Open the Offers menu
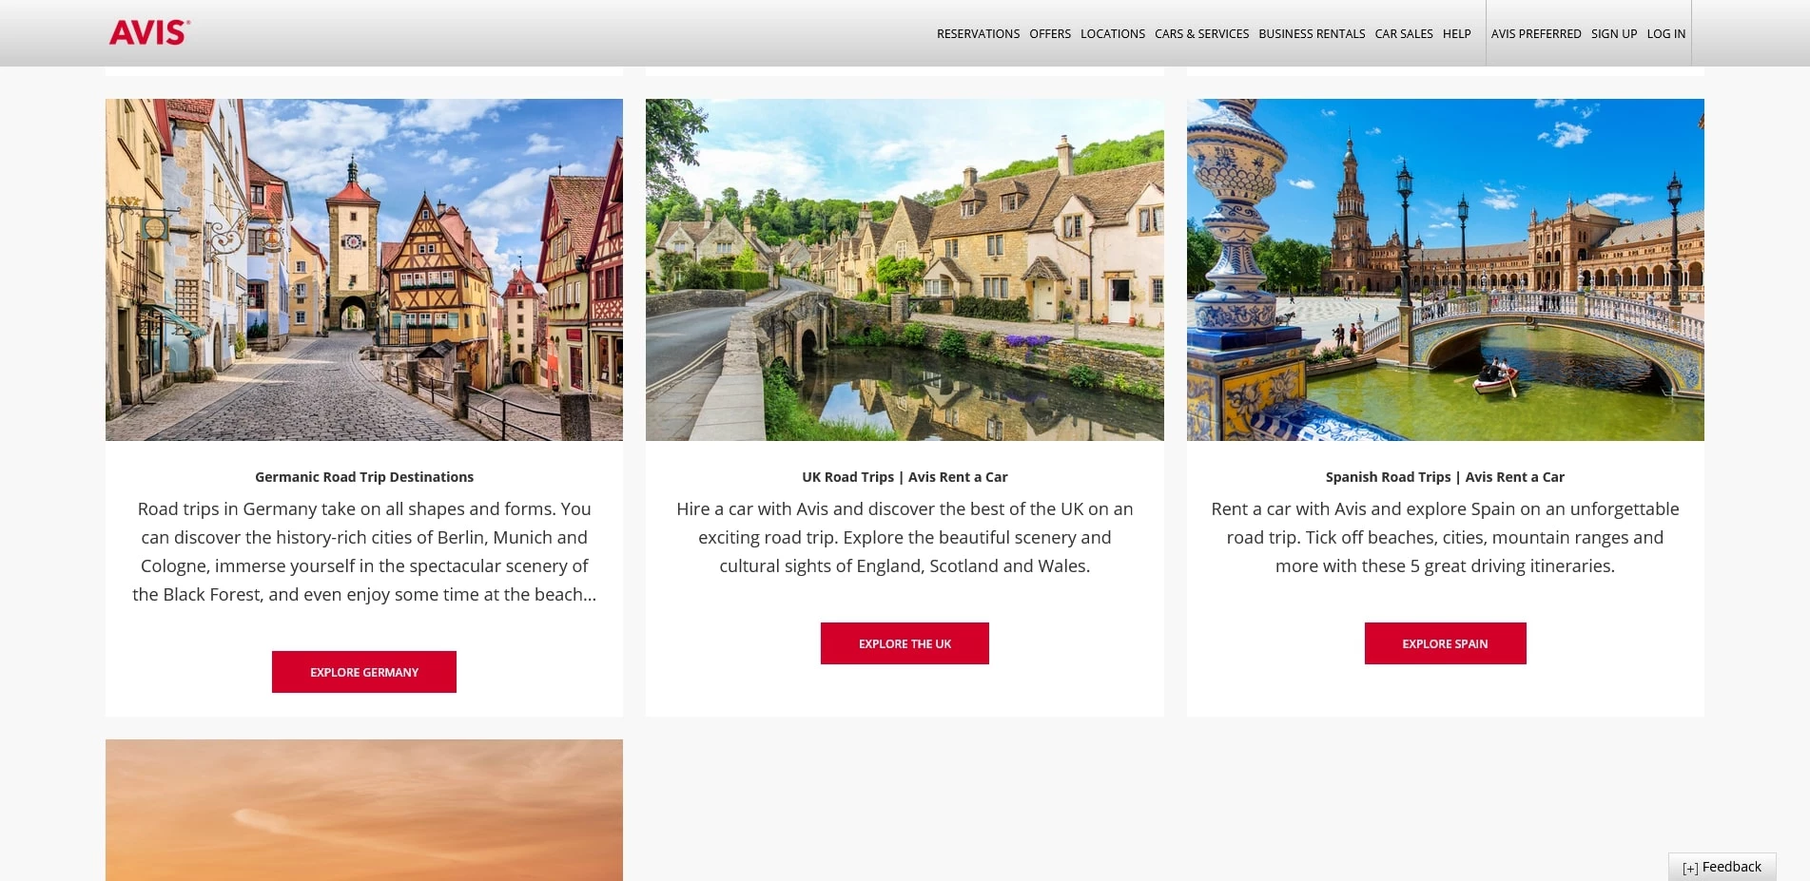The width and height of the screenshot is (1810, 881). pyautogui.click(x=1050, y=34)
